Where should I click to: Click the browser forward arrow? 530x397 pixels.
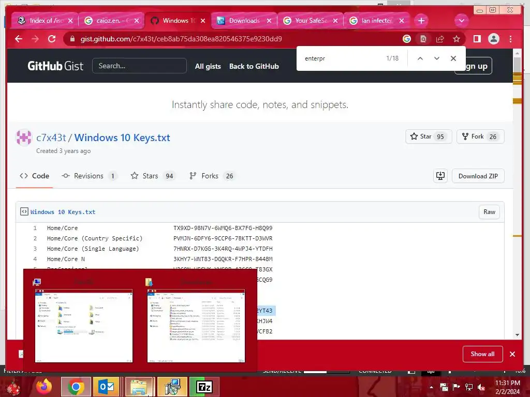[x=35, y=39]
